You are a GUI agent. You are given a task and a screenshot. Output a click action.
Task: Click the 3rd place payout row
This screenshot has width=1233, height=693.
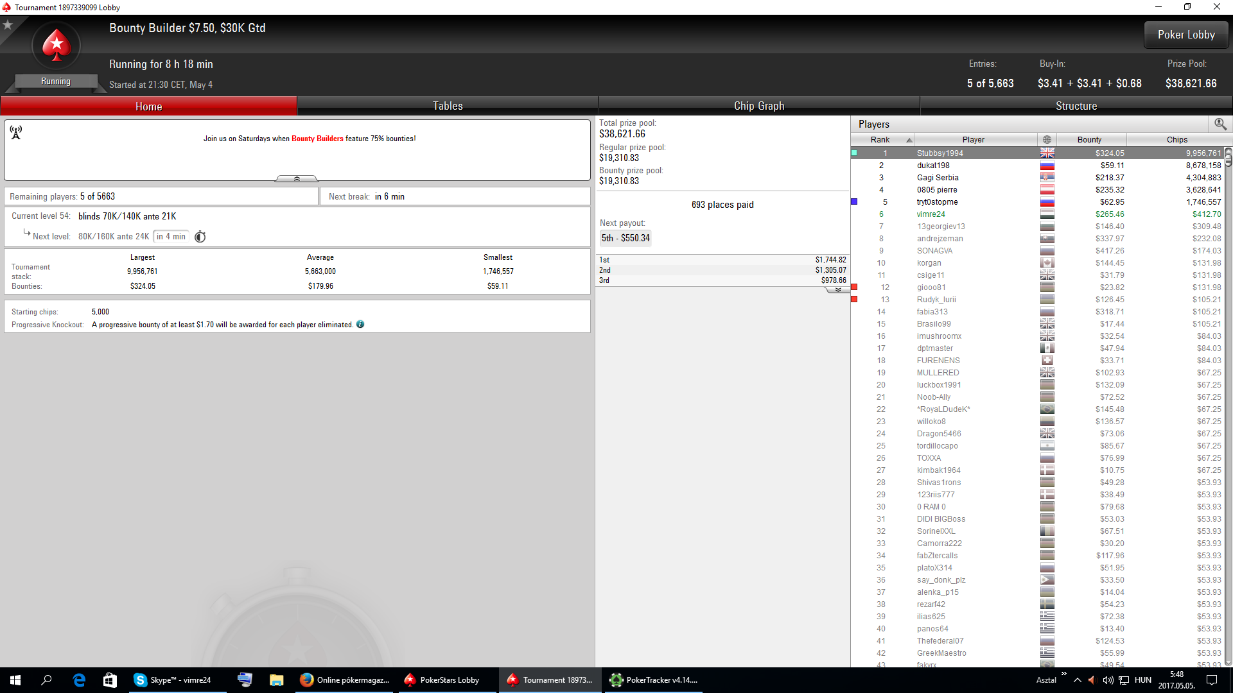point(722,280)
